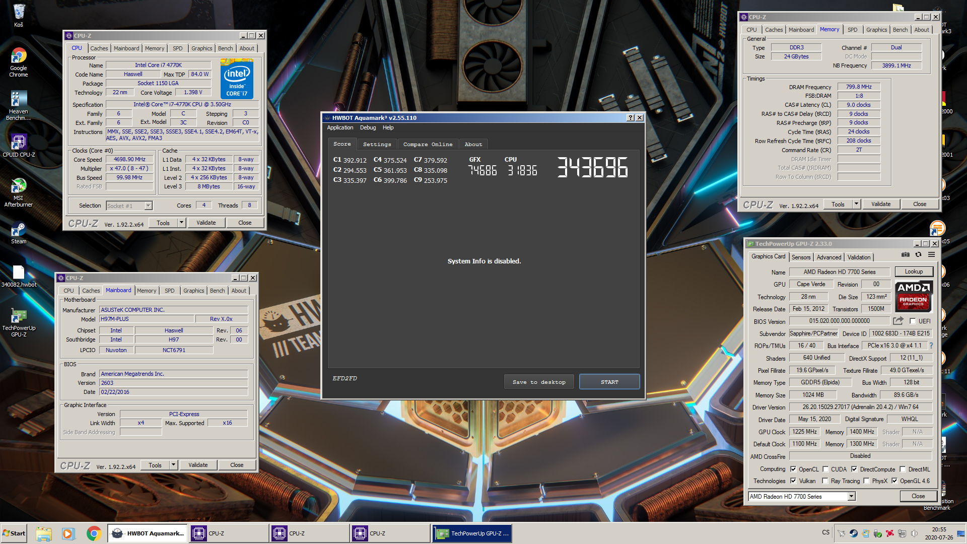The width and height of the screenshot is (967, 544).
Task: Click the HWBOT Aquamark taskbar button
Action: 148,533
